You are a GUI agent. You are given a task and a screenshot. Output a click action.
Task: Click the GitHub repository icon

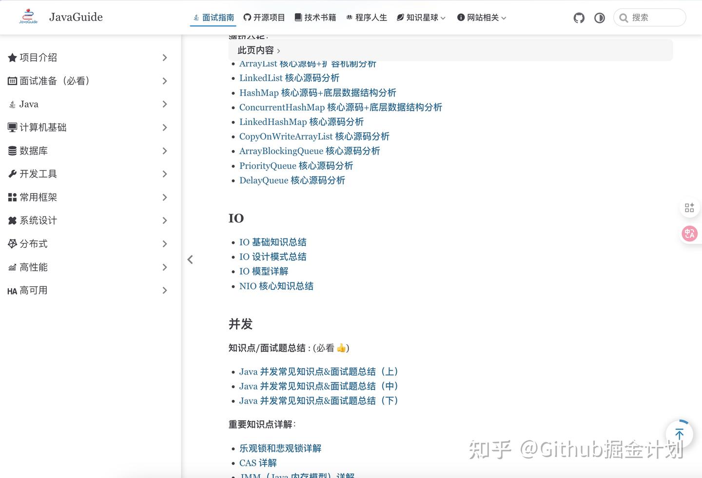[x=579, y=18]
